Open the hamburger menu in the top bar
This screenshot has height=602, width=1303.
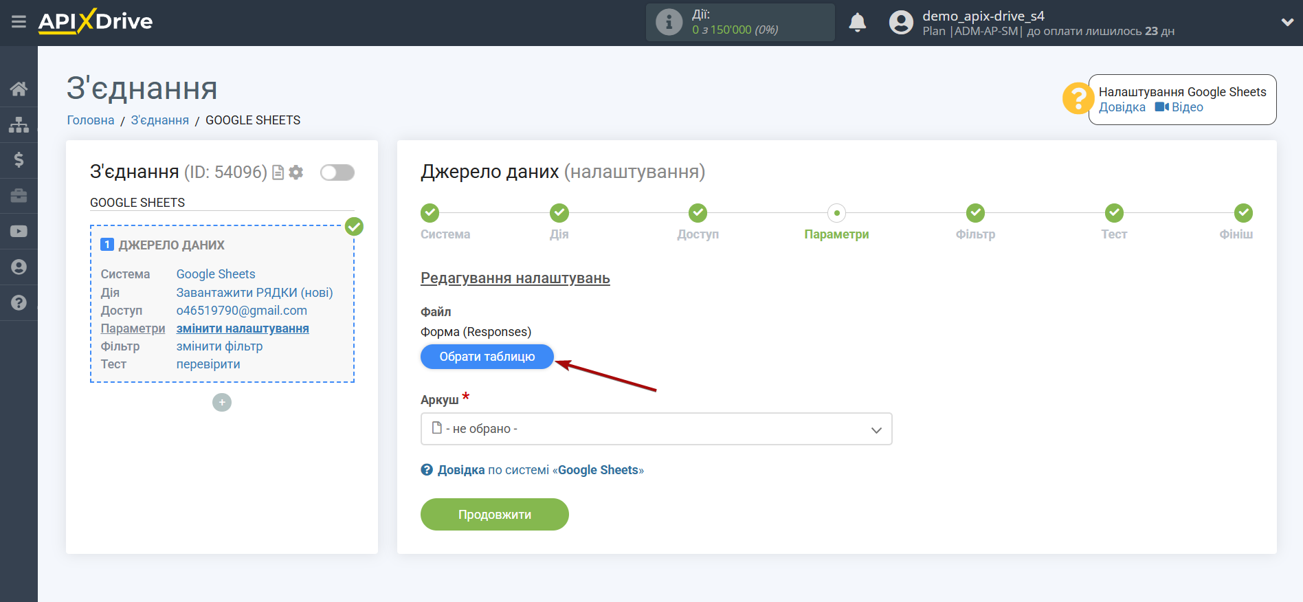tap(19, 22)
